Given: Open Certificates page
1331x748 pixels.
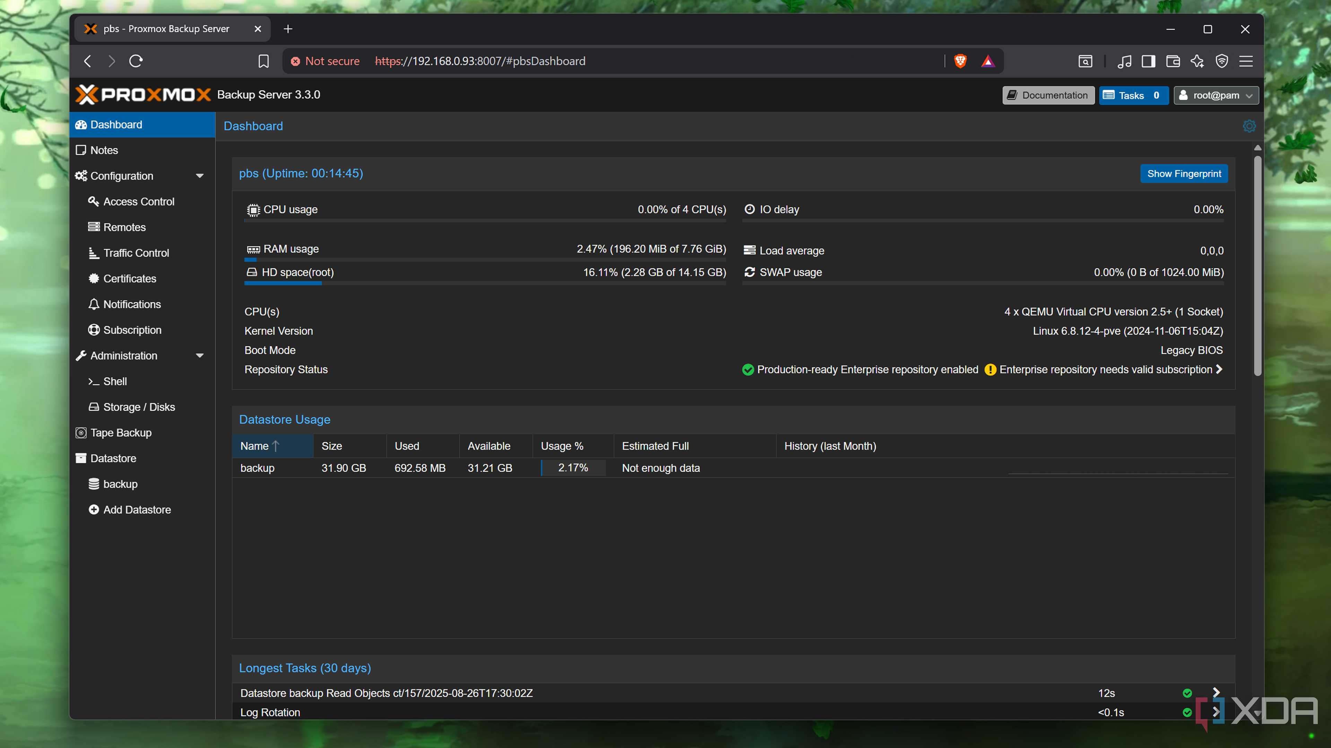Looking at the screenshot, I should pyautogui.click(x=142, y=279).
